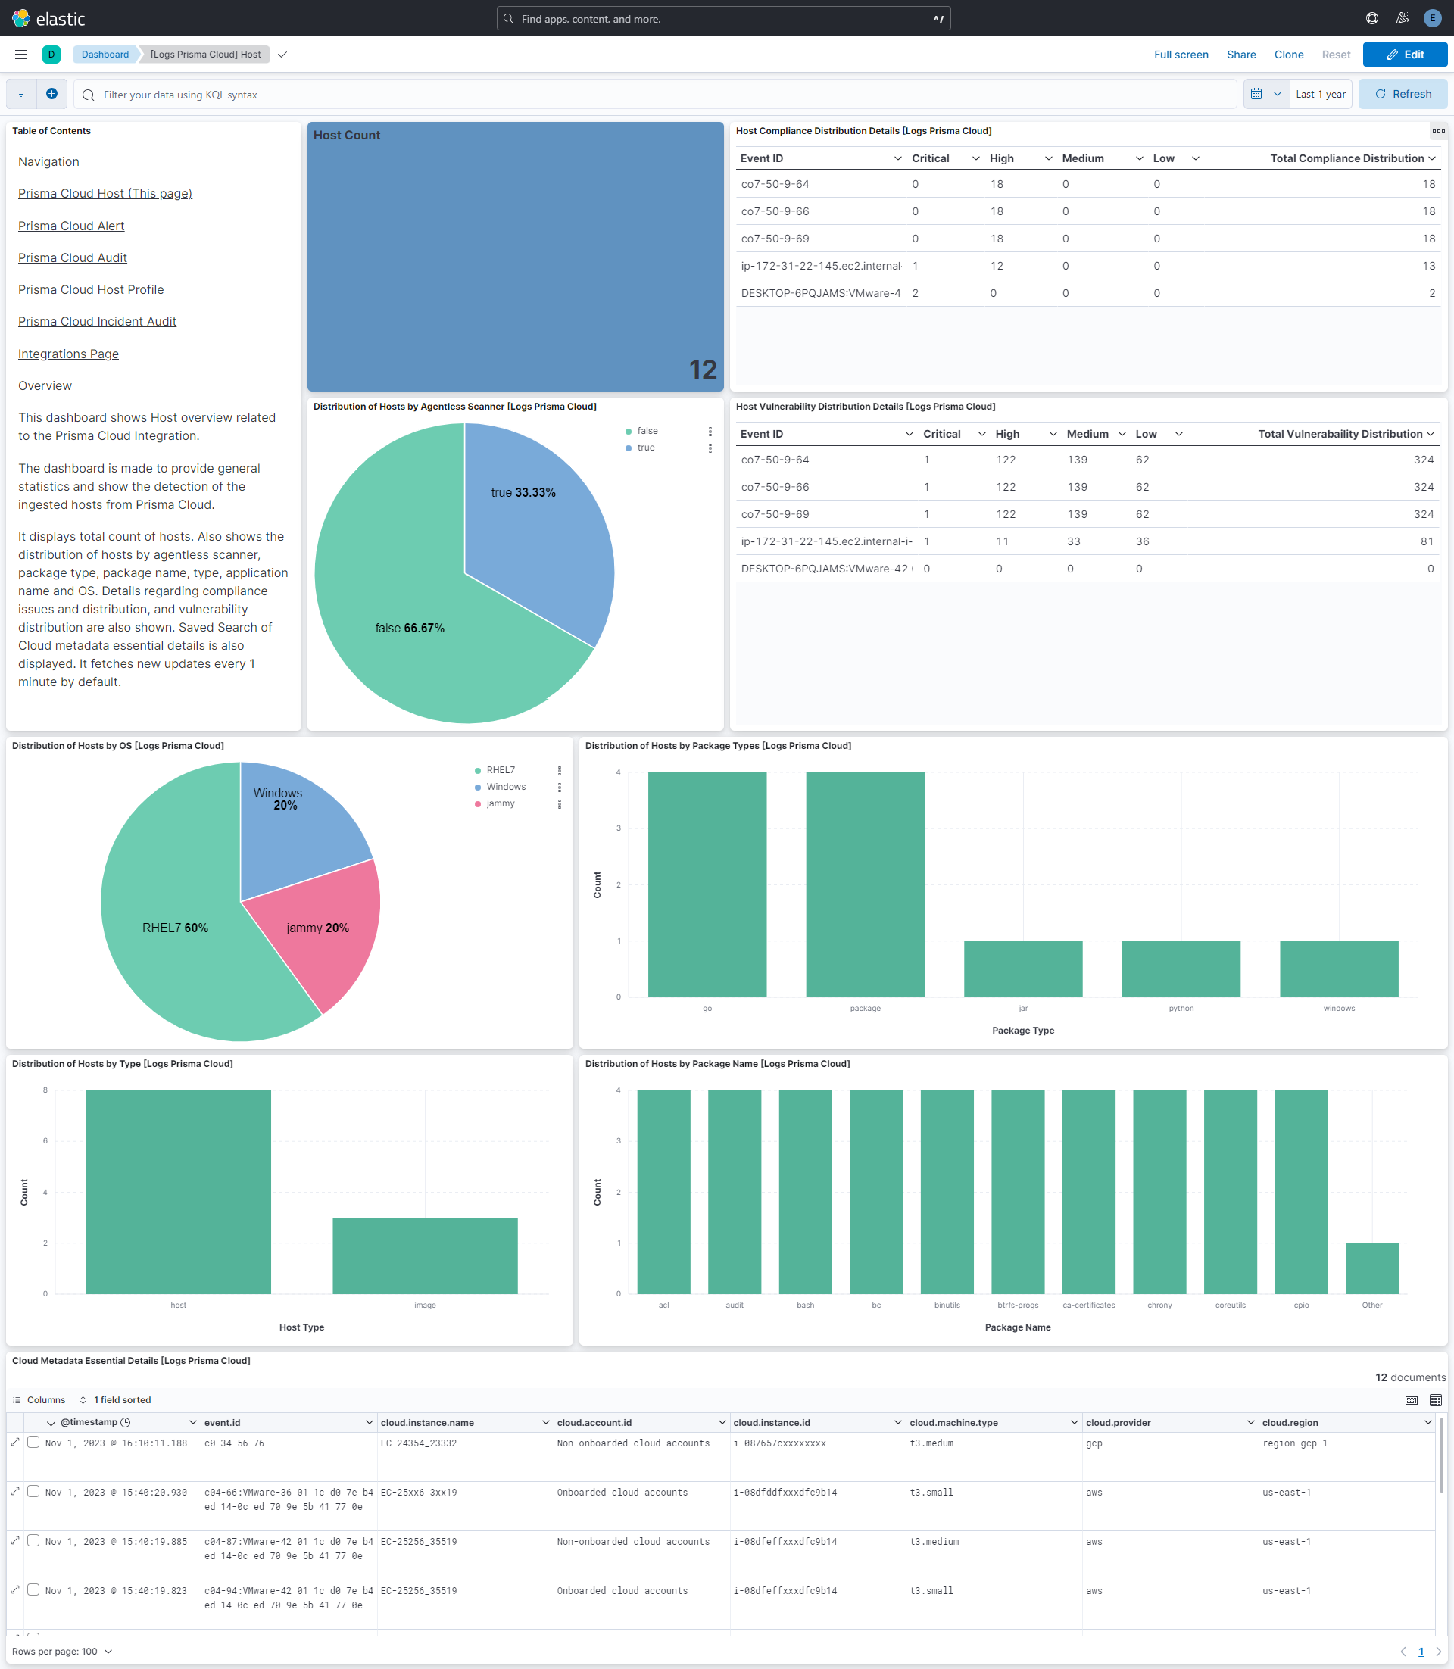Viewport: 1454px width, 1669px height.
Task: Click the KQL filter input field
Action: 325,94
